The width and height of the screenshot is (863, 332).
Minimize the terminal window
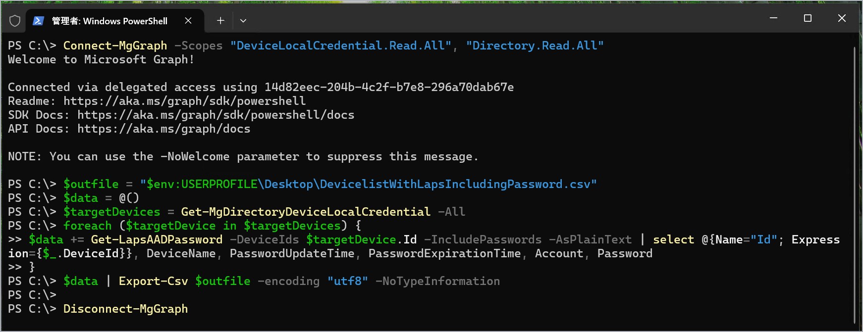[773, 18]
